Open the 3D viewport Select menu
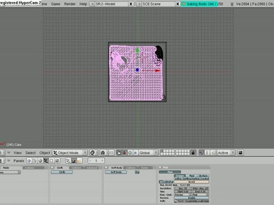The height and width of the screenshot is (205, 274). 31,153
